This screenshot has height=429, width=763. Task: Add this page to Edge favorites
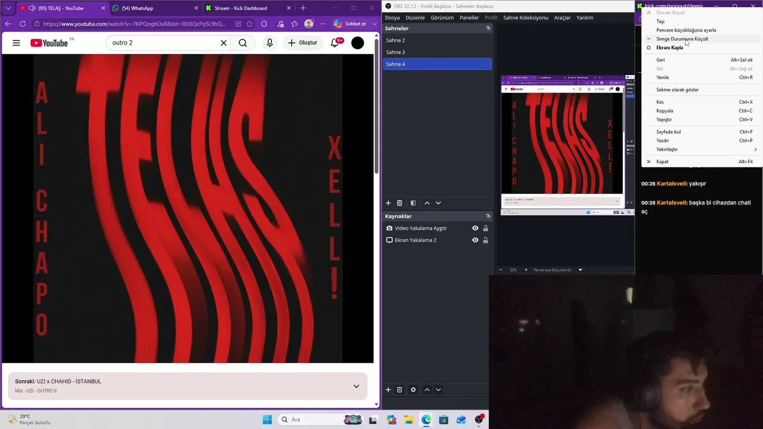(x=250, y=24)
